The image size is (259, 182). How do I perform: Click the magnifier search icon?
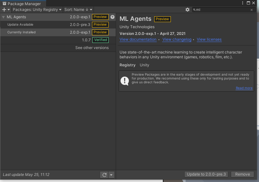pyautogui.click(x=195, y=10)
